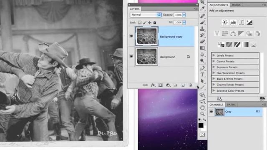Create new fill or adjustment layer
267x150 pixels.
coord(168,85)
